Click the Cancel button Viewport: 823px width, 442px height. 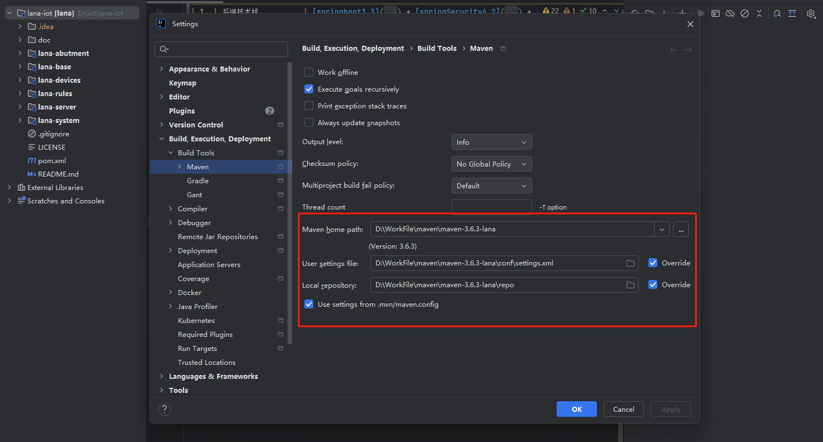(x=623, y=409)
